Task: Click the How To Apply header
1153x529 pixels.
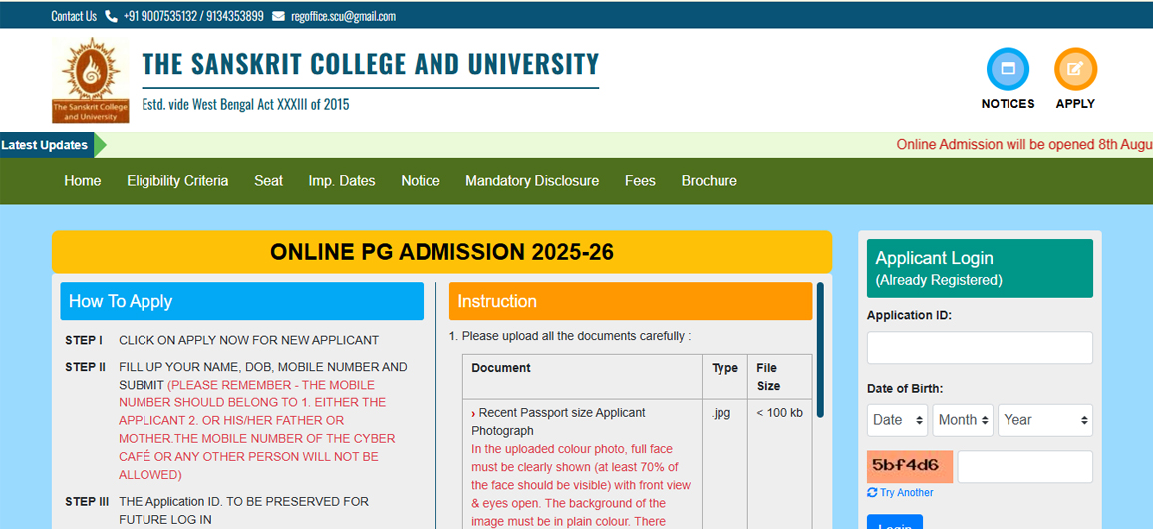Action: (242, 301)
